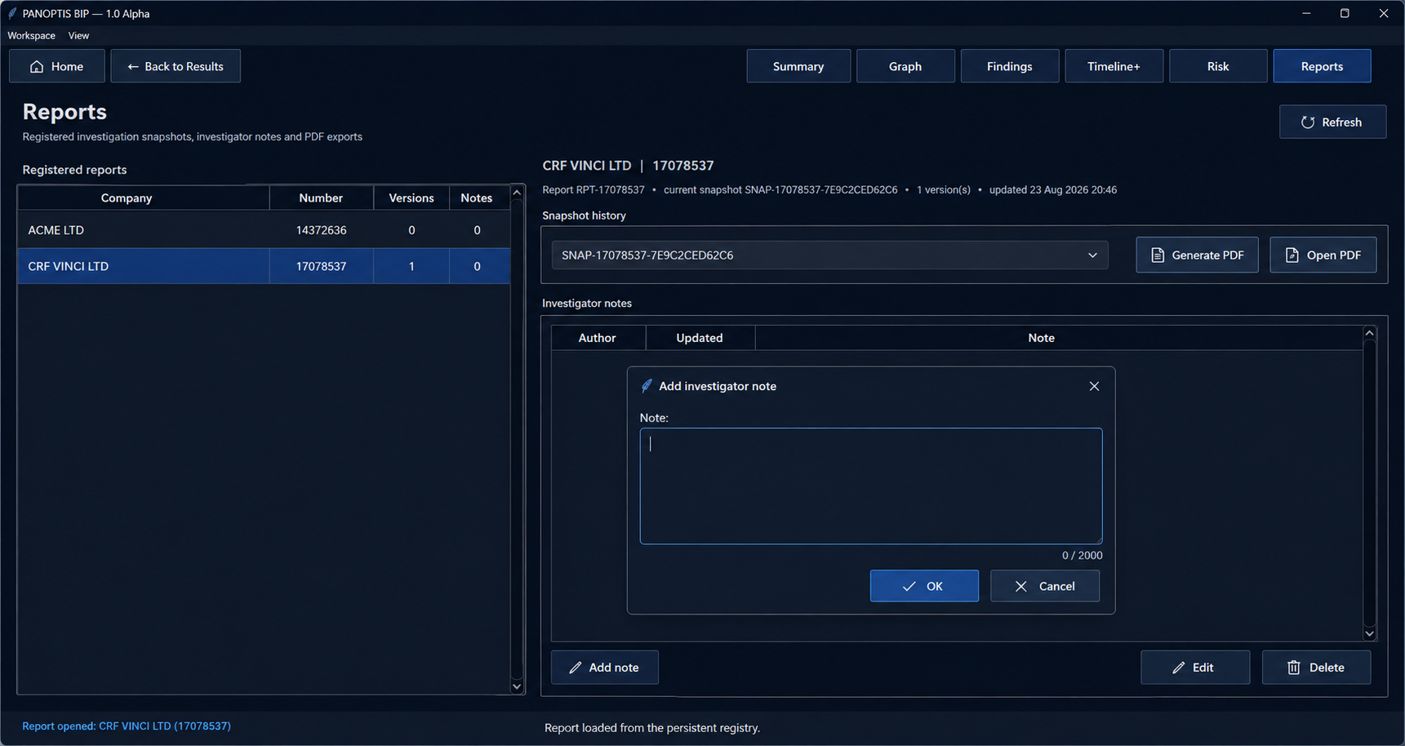The width and height of the screenshot is (1405, 746).
Task: Click inside the Note text area
Action: tap(871, 486)
